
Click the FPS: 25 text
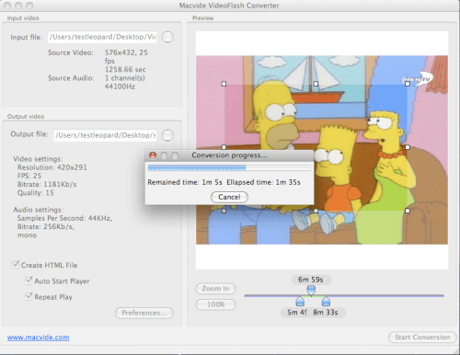coord(29,176)
